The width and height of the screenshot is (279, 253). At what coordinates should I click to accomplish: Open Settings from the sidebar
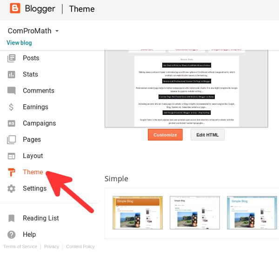(35, 189)
